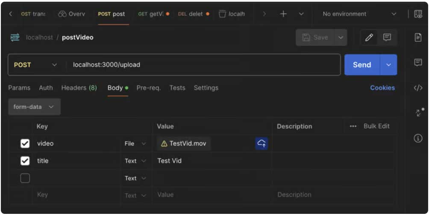Open the POST method dropdown
This screenshot has width=429, height=216.
36,65
